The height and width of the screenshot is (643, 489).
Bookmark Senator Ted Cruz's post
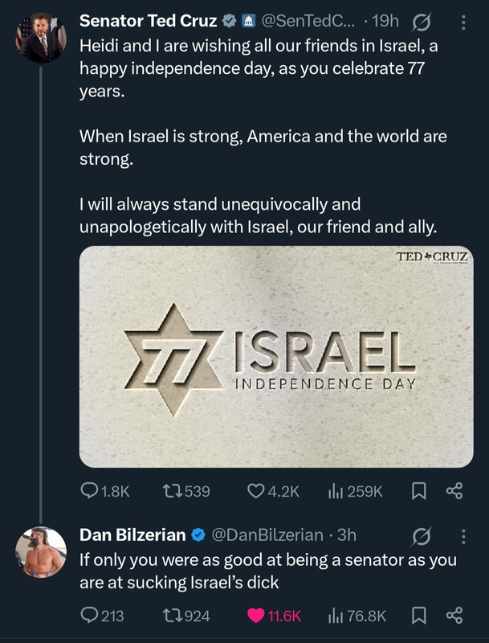tap(418, 491)
